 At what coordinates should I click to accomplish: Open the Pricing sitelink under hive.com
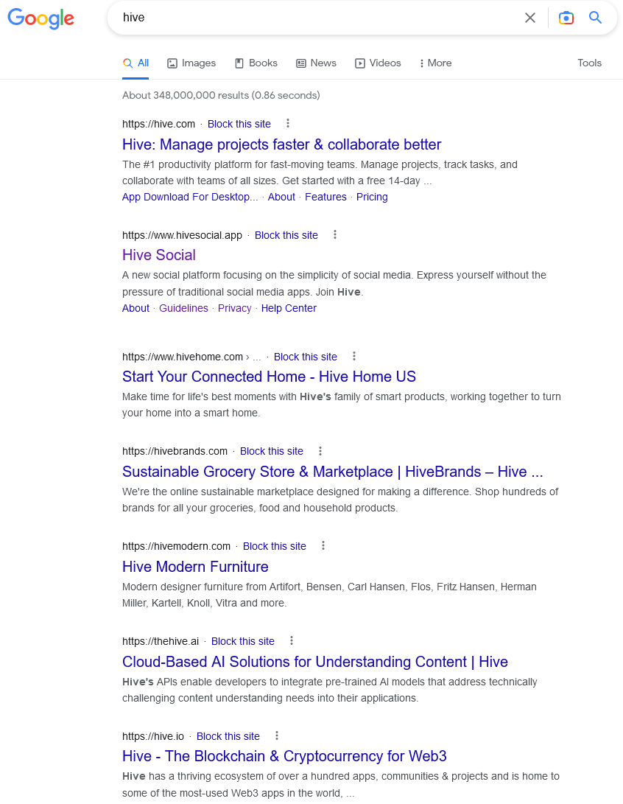pyautogui.click(x=372, y=197)
